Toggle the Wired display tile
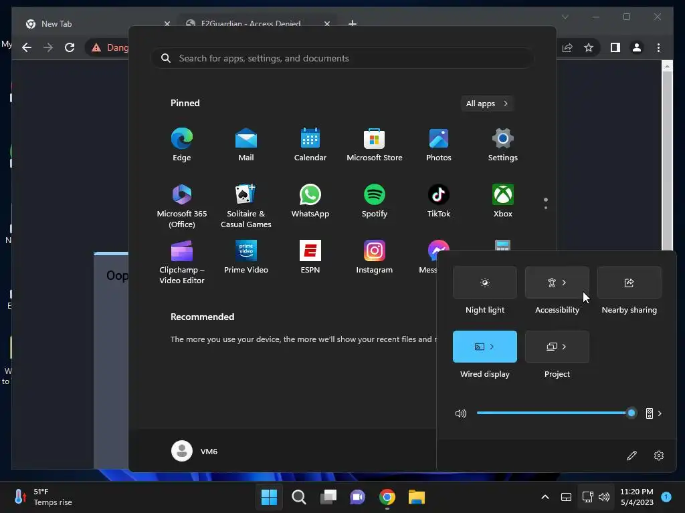This screenshot has height=513, width=685. click(485, 347)
